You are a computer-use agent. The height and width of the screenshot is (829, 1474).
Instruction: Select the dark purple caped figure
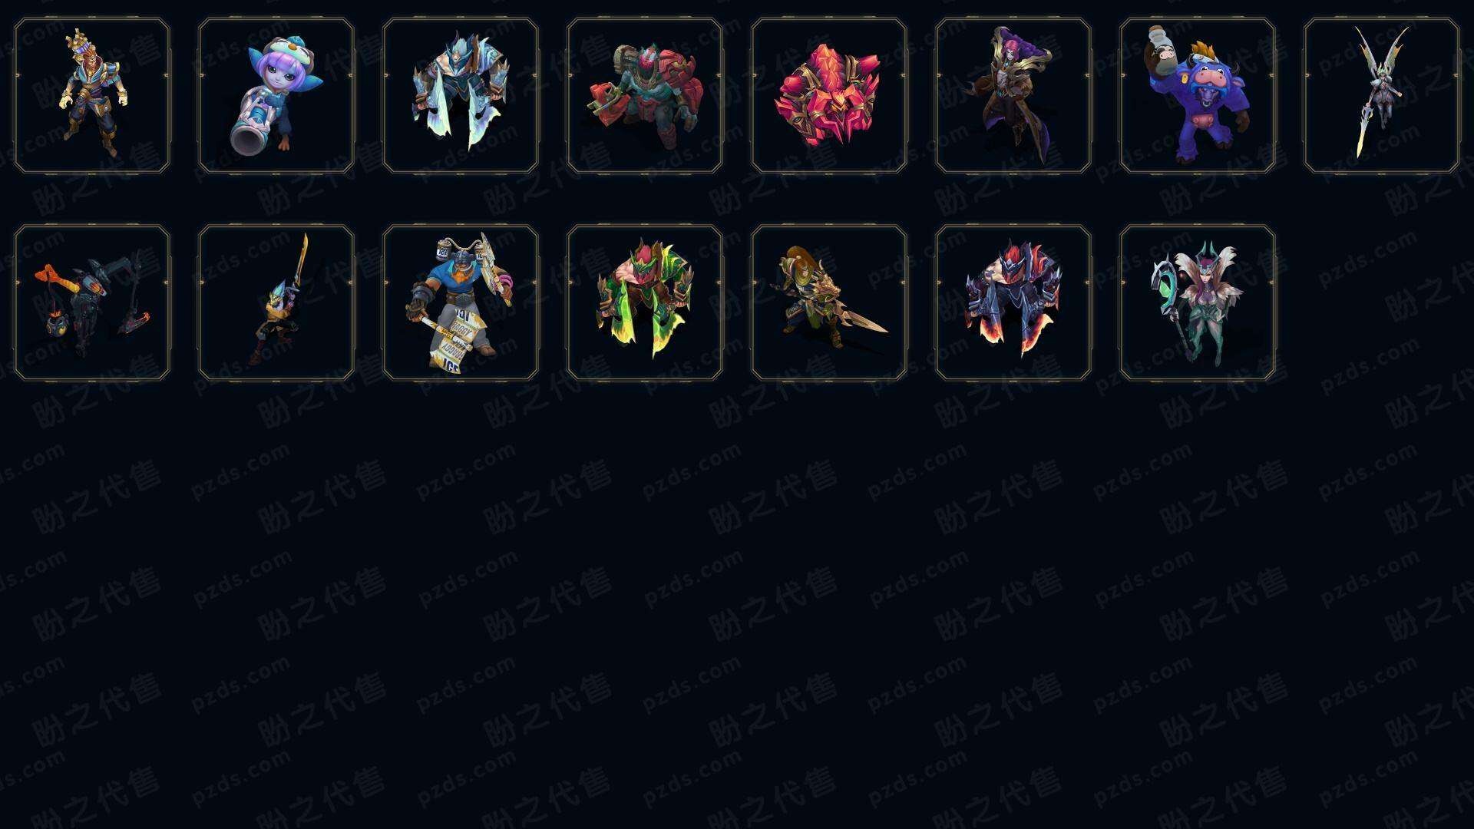click(1013, 96)
